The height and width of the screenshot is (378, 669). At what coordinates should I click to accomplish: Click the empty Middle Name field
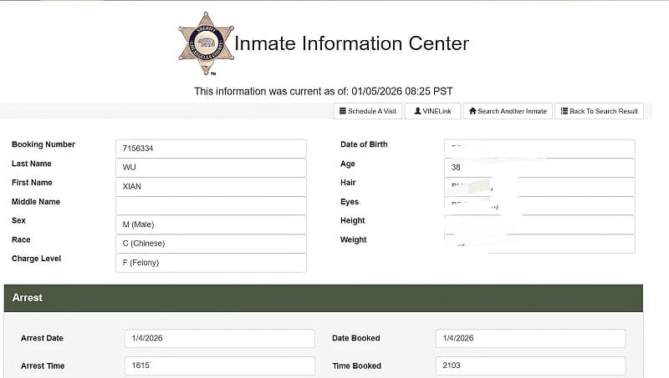pyautogui.click(x=211, y=206)
